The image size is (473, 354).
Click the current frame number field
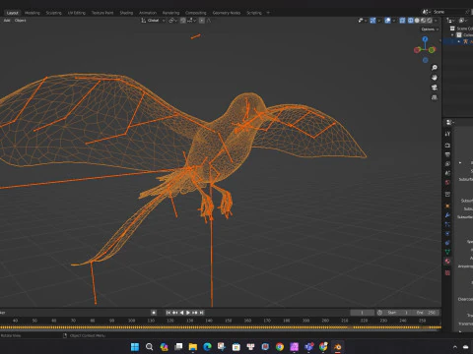tap(362, 313)
